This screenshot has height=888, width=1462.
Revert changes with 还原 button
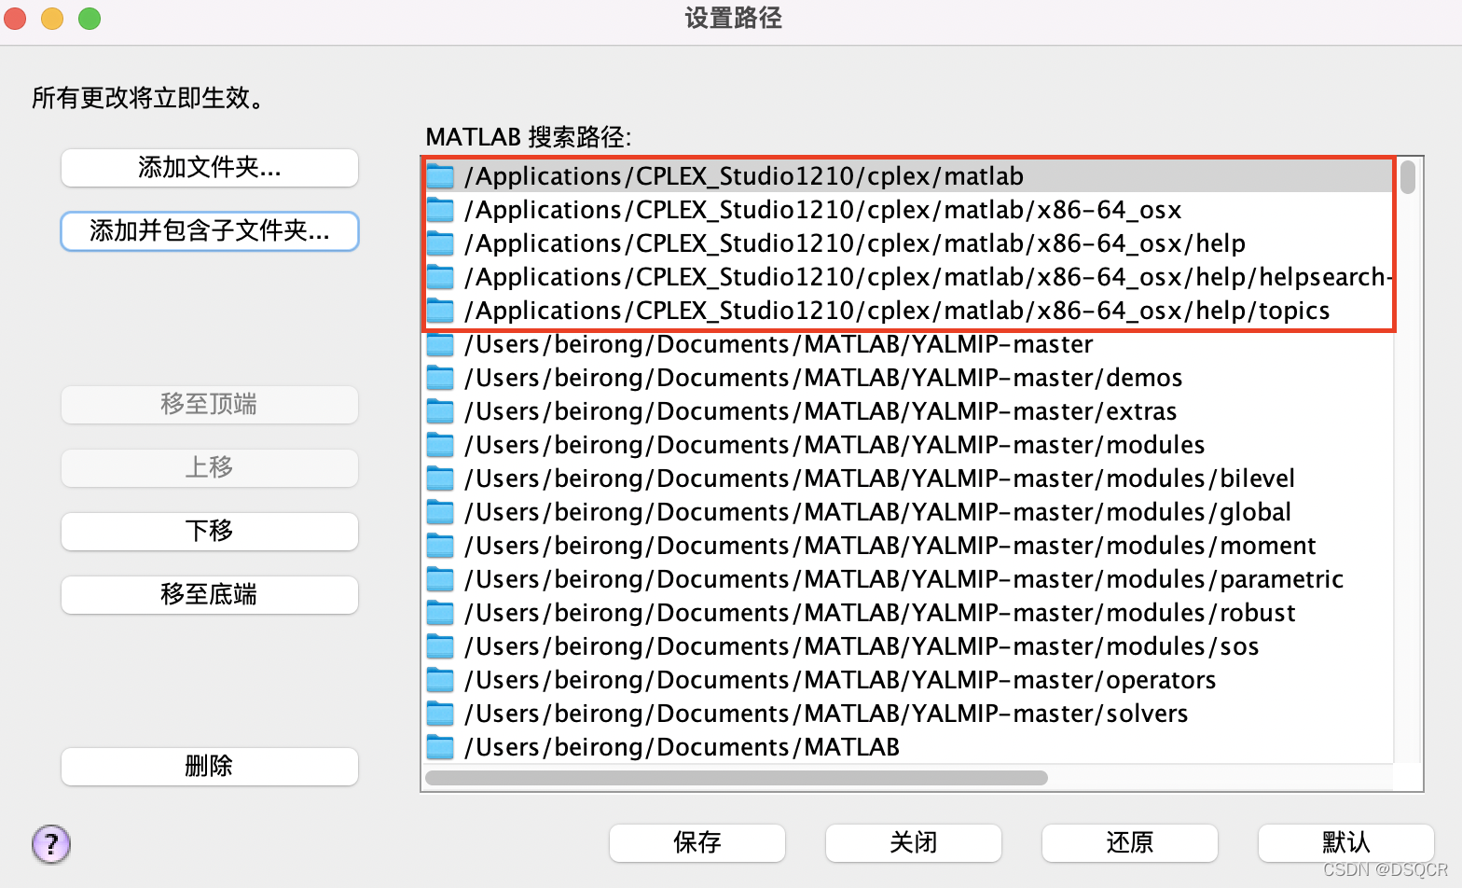(1130, 843)
